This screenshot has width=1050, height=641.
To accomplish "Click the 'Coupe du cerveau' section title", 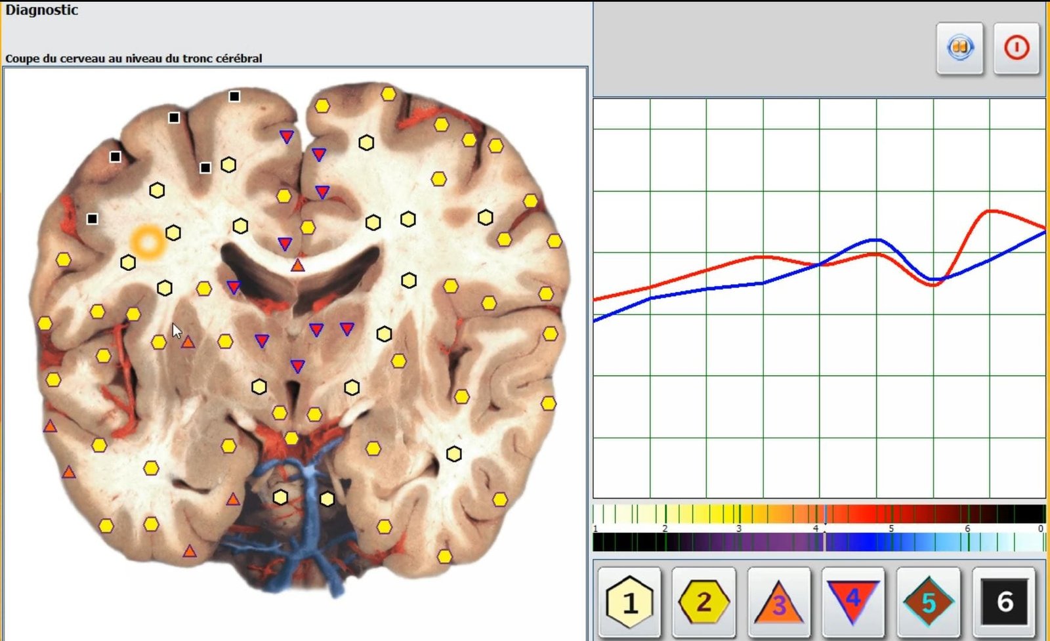I will 134,58.
